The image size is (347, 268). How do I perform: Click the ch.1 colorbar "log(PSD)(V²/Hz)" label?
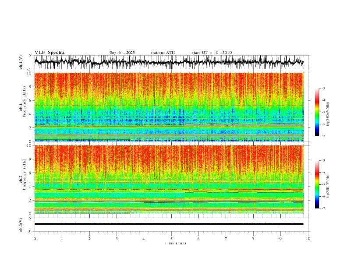click(x=328, y=114)
